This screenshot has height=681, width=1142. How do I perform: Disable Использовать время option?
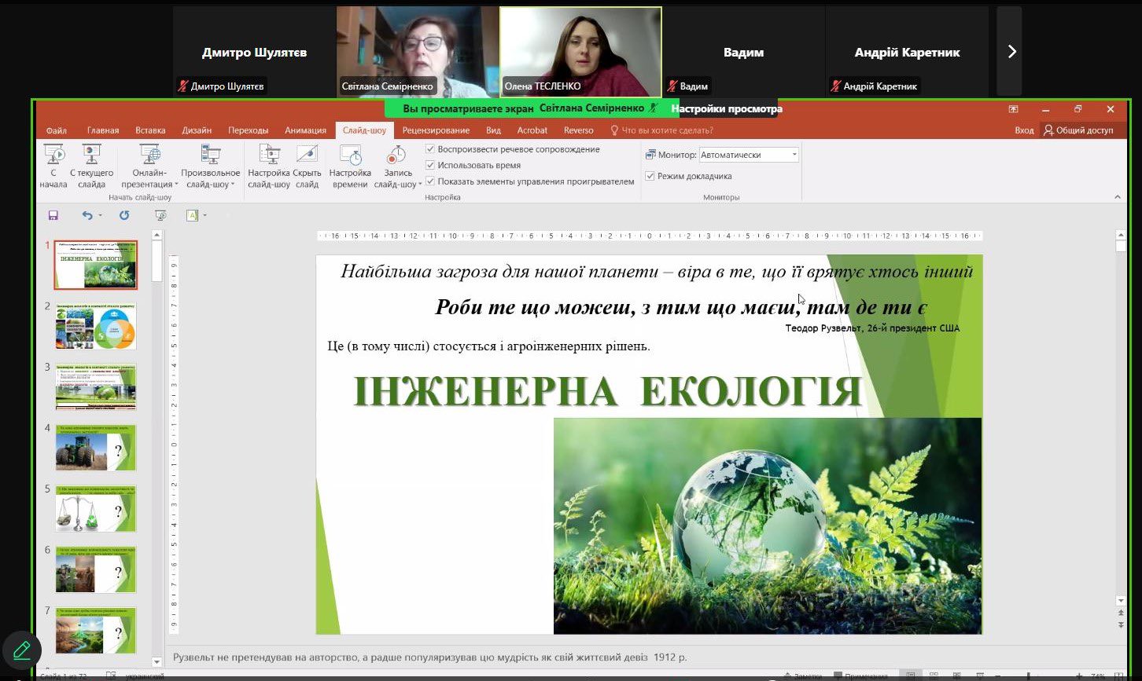pos(430,165)
